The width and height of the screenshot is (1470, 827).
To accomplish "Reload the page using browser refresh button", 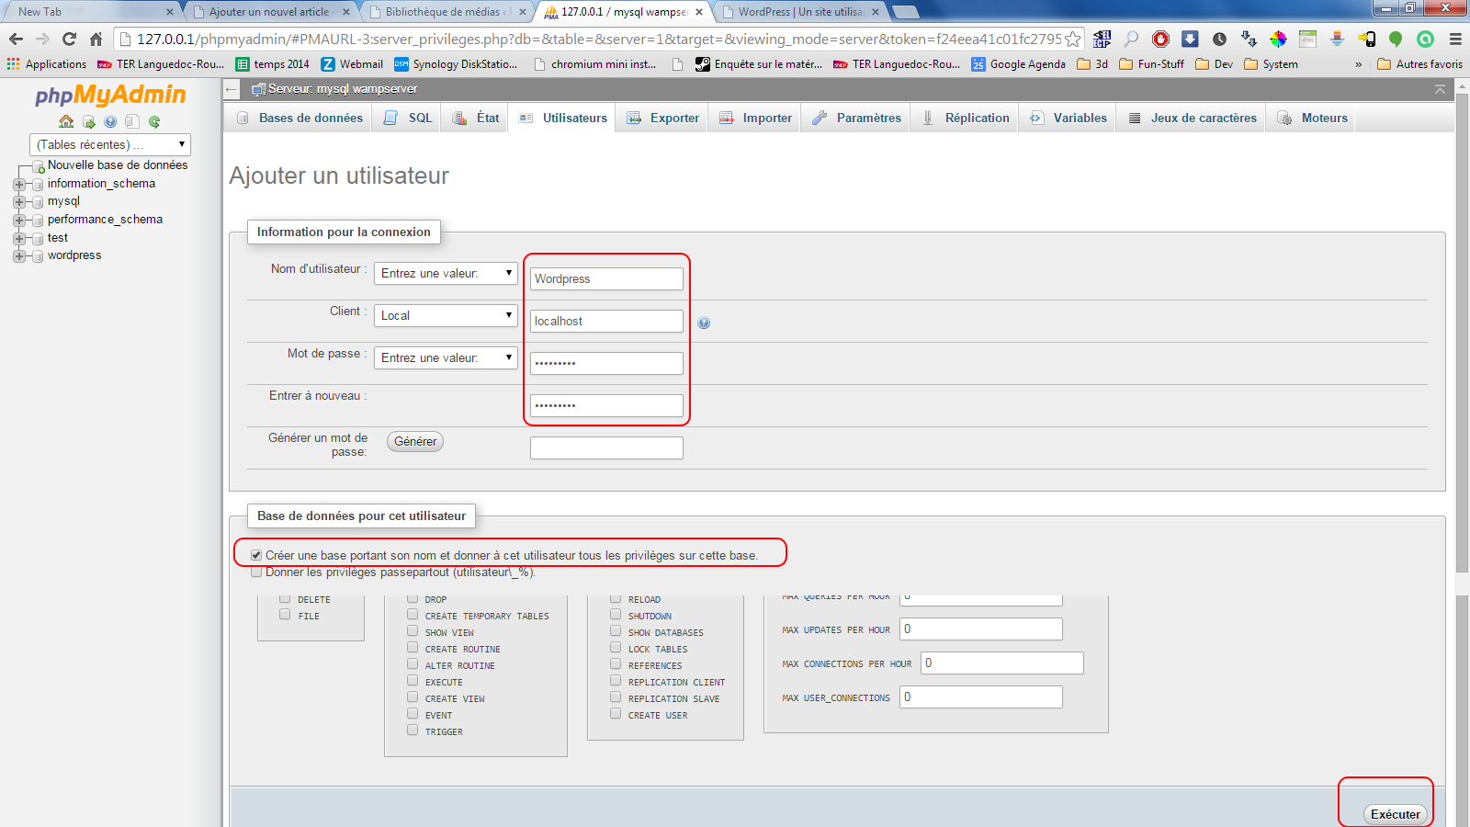I will point(69,39).
